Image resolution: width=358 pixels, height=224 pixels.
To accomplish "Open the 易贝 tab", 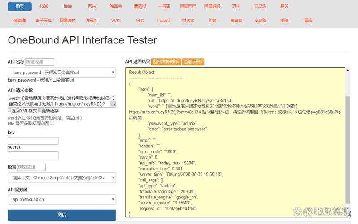I will [284, 6].
